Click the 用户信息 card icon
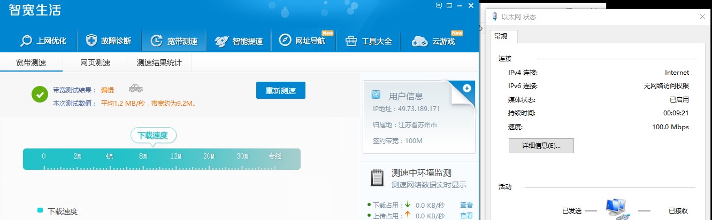 [377, 95]
